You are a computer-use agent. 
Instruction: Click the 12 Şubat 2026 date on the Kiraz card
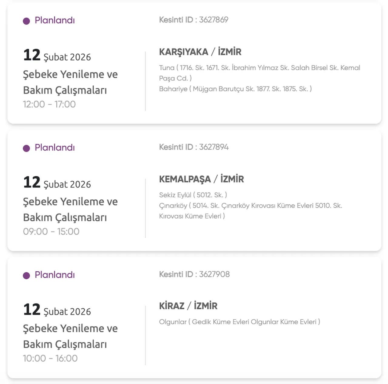point(57,310)
